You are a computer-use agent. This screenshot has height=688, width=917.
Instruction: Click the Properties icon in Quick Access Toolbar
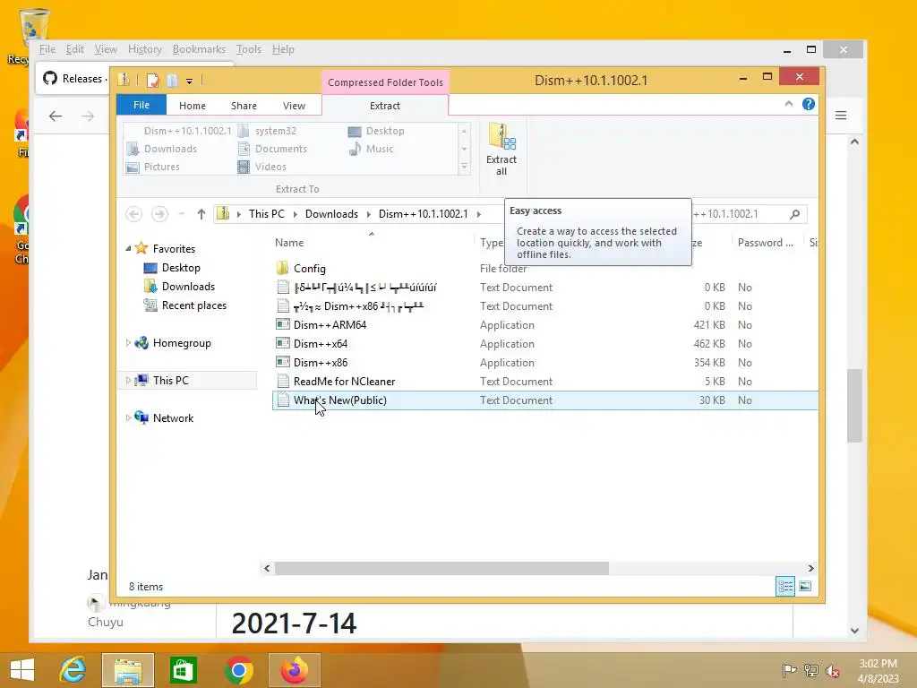(152, 80)
